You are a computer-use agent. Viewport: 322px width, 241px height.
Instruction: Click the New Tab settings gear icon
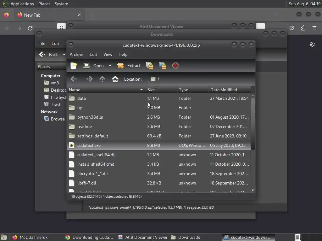pos(312,44)
